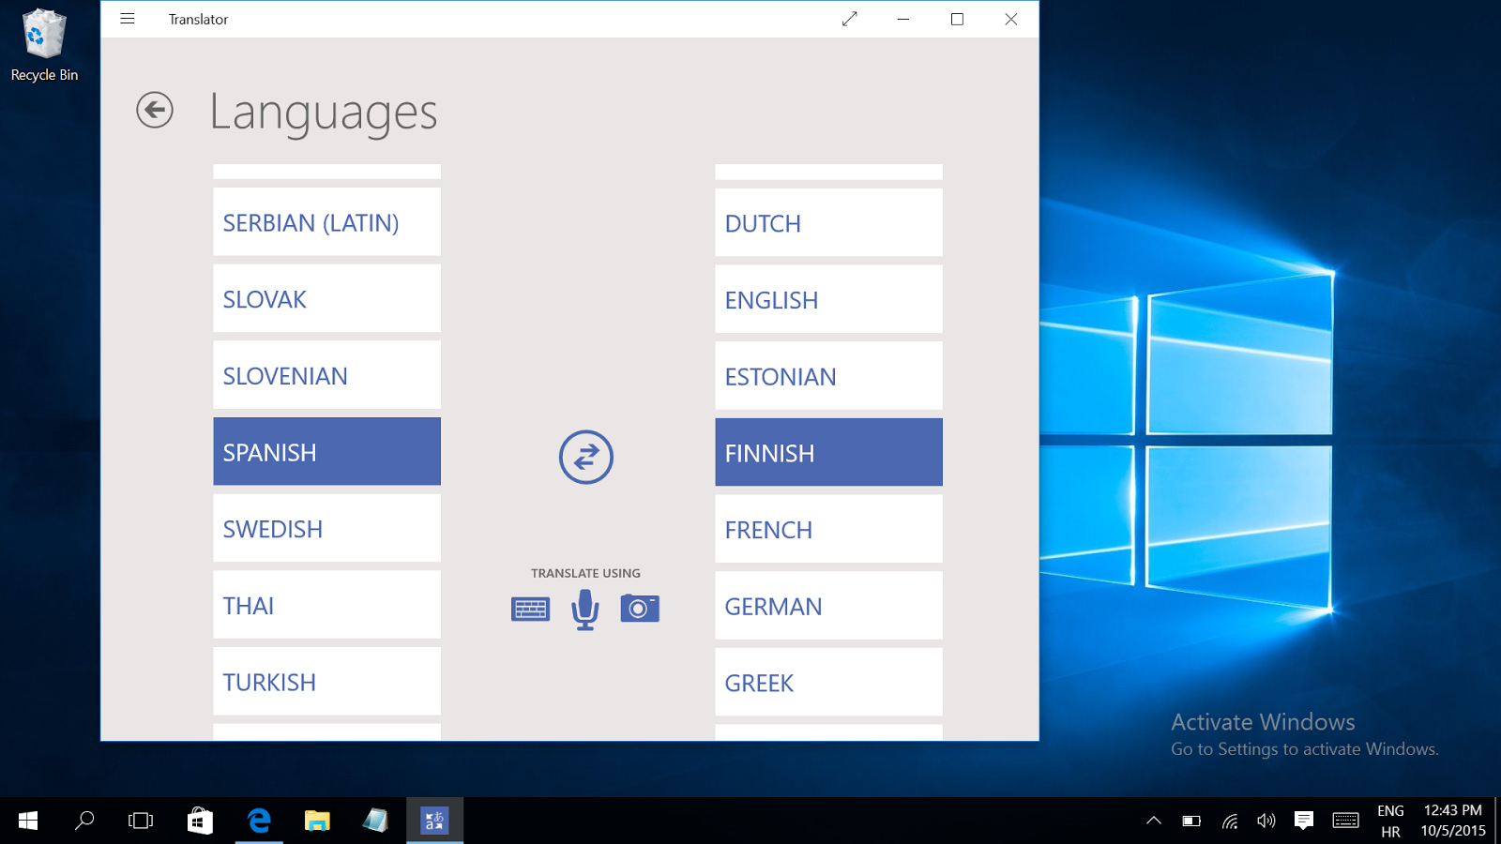
Task: Open the Windows Store taskbar icon
Action: 200,821
